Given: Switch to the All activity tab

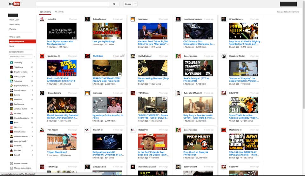Looking at the screenshot, I should (x=59, y=12).
